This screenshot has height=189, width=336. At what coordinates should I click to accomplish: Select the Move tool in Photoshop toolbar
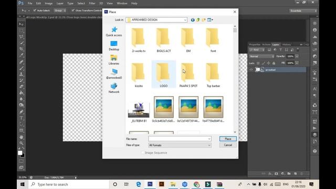21,24
